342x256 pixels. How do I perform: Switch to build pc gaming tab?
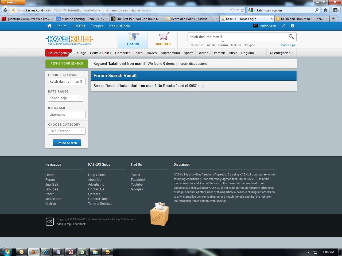pos(82,19)
